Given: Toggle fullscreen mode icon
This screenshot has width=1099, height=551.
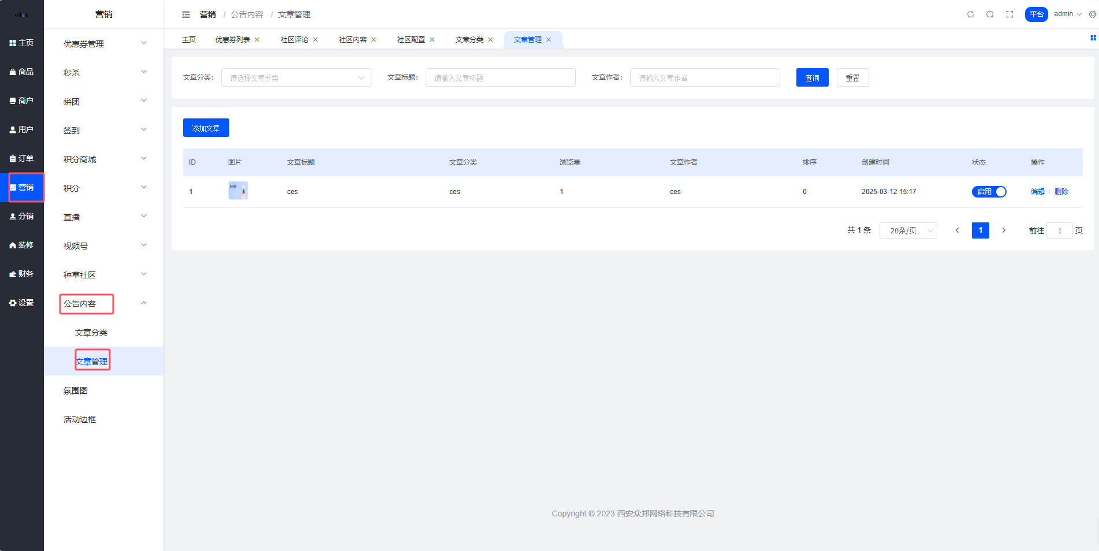Looking at the screenshot, I should pyautogui.click(x=1009, y=14).
